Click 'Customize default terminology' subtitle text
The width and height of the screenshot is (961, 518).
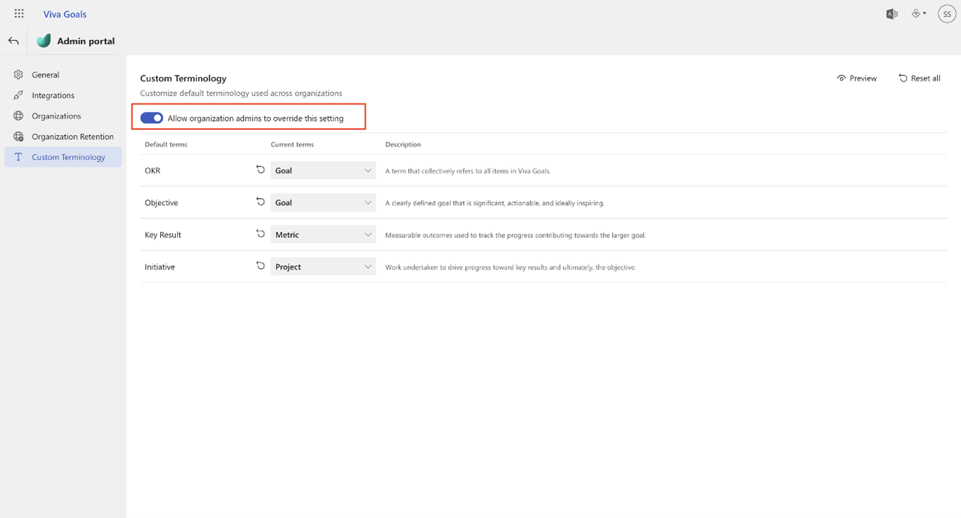[x=241, y=93]
